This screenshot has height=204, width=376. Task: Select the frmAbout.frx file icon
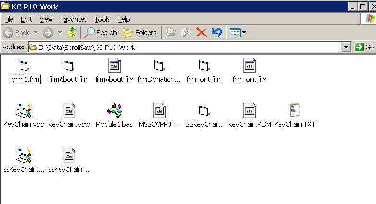(114, 65)
